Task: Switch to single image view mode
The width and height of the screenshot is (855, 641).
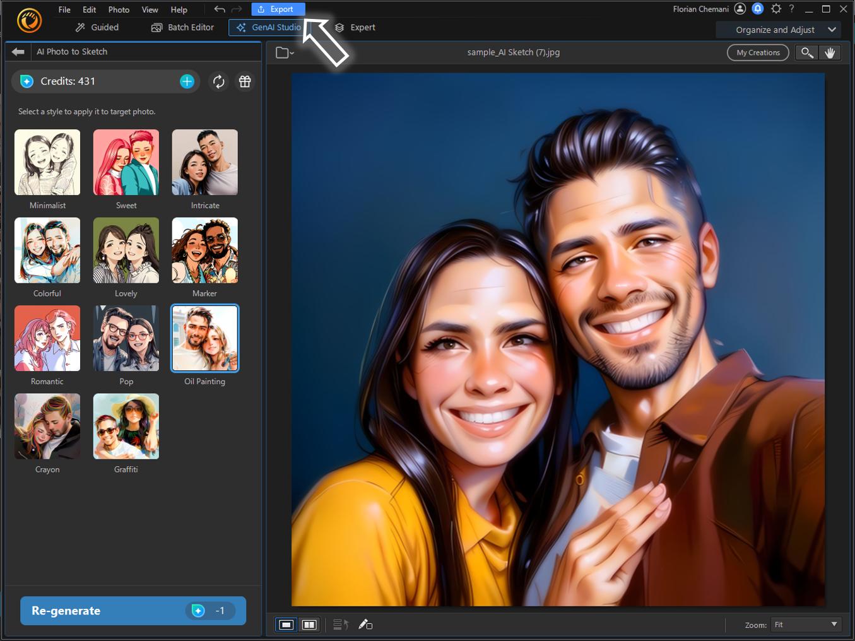Action: (x=287, y=625)
